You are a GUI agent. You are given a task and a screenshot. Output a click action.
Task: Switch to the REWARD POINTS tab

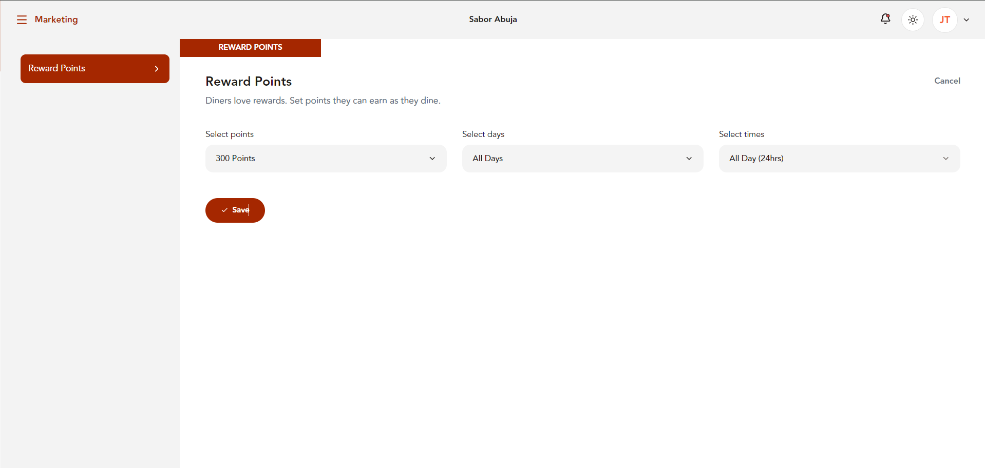pyautogui.click(x=250, y=48)
